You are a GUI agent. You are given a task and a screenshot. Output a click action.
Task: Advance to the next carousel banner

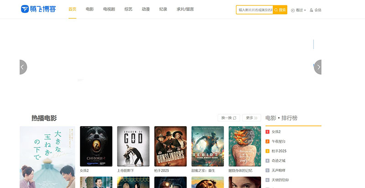(318, 67)
